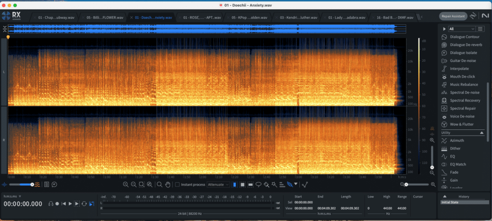This screenshot has width=492, height=221.
Task: Select the Time selection tool
Action: (x=234, y=185)
